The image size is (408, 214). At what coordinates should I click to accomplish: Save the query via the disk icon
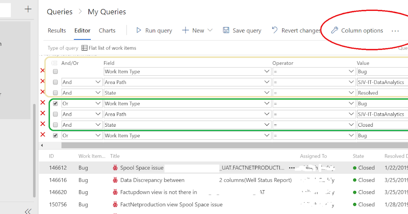coord(226,30)
